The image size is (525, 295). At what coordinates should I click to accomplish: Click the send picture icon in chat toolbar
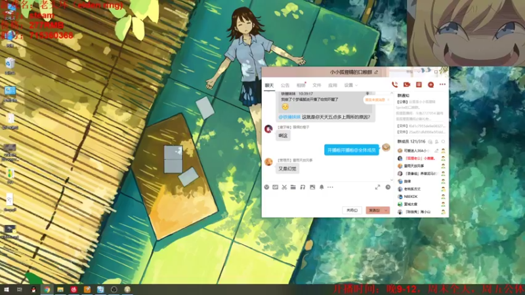312,187
